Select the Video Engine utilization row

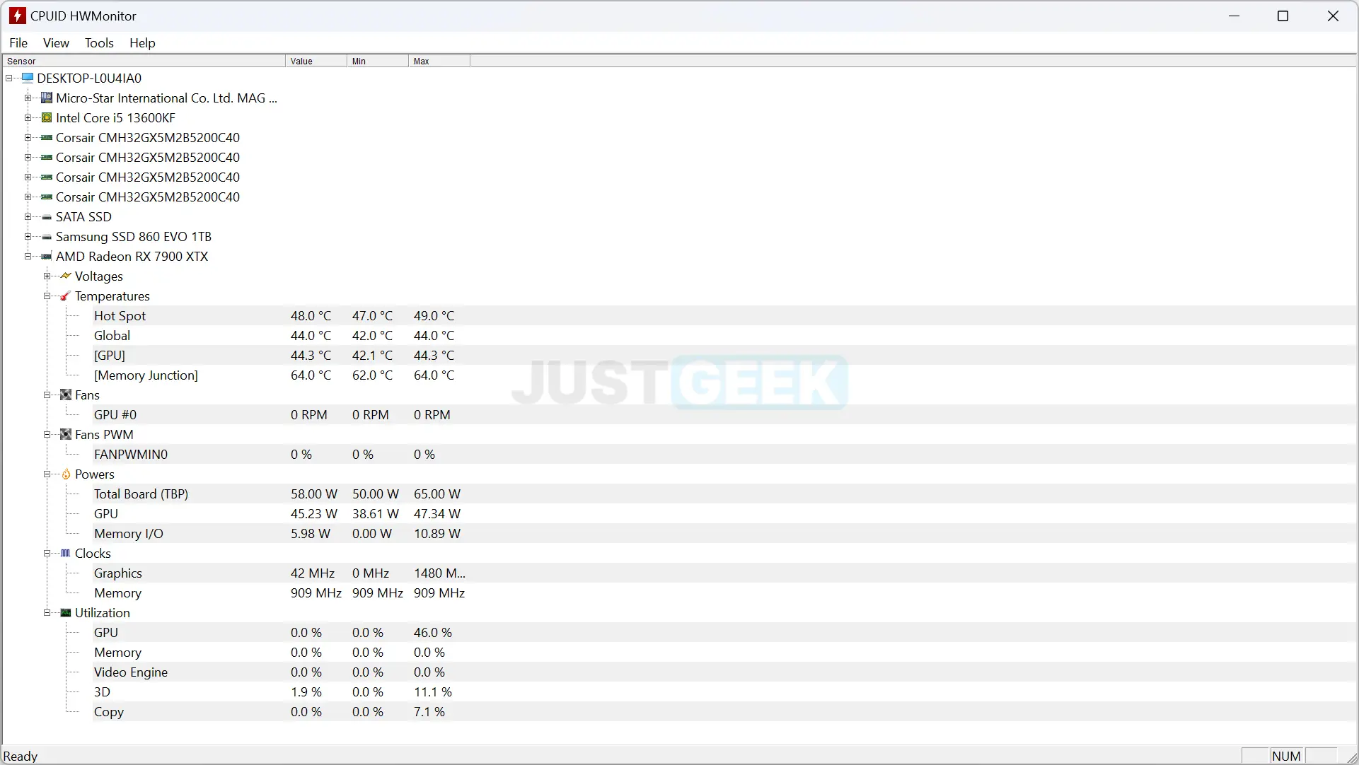(724, 672)
